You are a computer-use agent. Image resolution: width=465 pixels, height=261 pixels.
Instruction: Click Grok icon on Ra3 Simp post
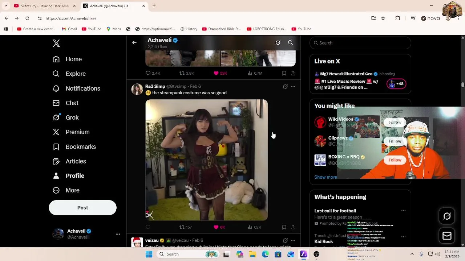pos(285,87)
